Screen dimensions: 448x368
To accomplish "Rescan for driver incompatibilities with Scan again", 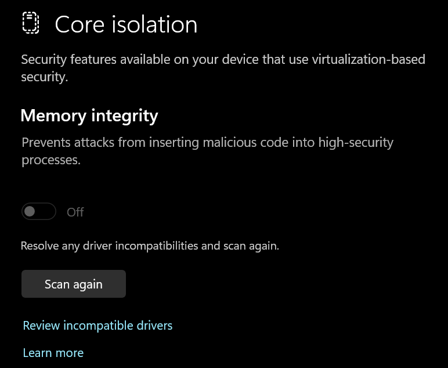I will coord(74,284).
